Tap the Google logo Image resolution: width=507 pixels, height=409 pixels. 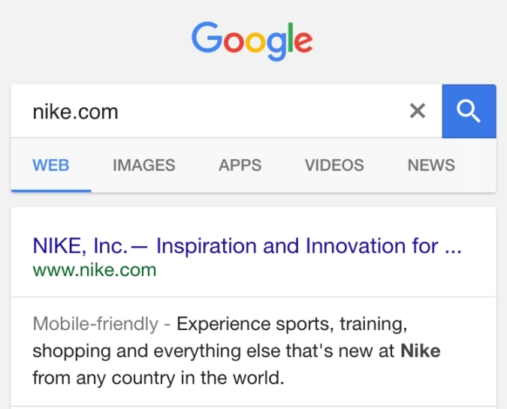(252, 41)
